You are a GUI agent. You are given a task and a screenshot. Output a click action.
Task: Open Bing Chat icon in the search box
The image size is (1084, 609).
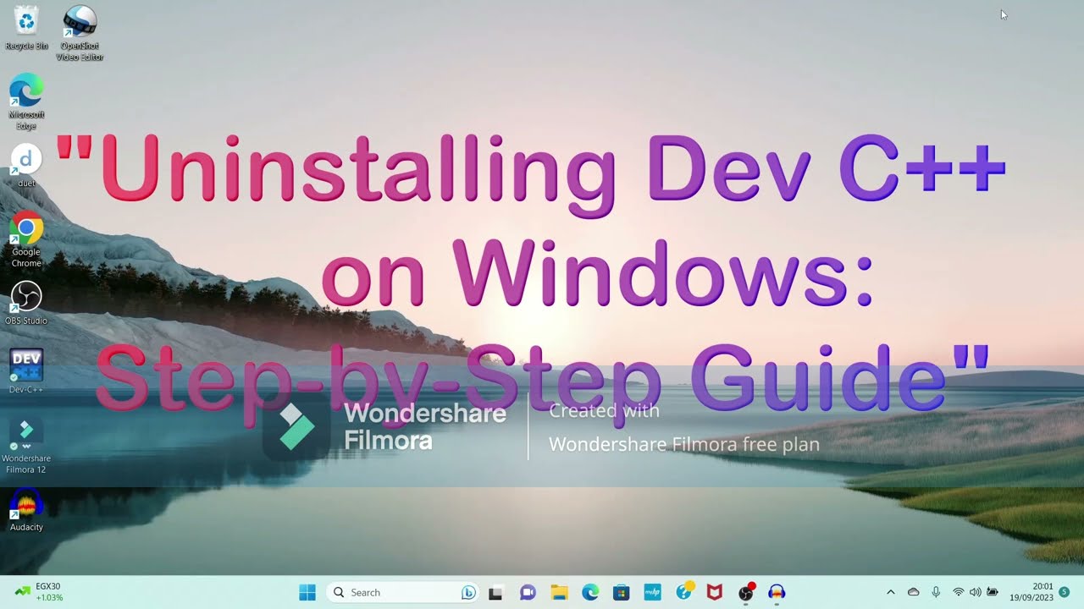click(467, 592)
